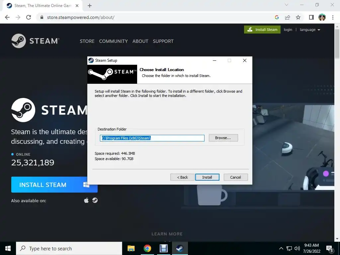Click the 25,321,189 online count
Image resolution: width=340 pixels, height=255 pixels.
click(33, 162)
